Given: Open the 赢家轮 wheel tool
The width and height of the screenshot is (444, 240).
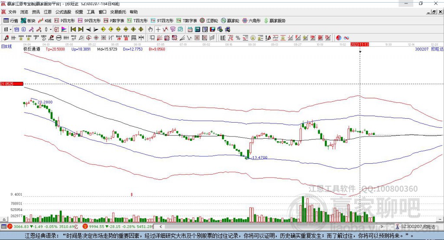Looking at the screenshot, I should (230, 21).
